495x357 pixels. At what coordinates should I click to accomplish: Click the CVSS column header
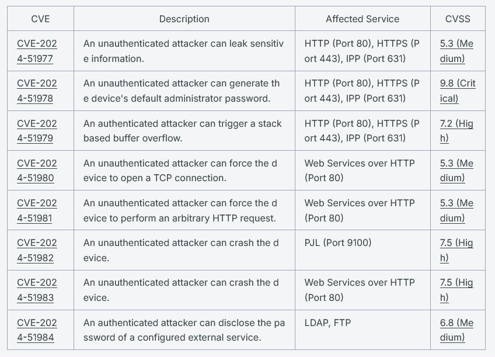point(458,19)
